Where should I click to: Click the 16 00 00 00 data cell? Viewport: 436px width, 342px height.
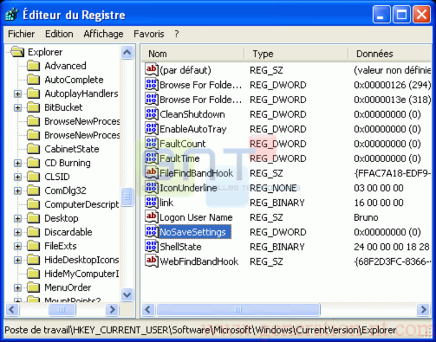click(379, 202)
